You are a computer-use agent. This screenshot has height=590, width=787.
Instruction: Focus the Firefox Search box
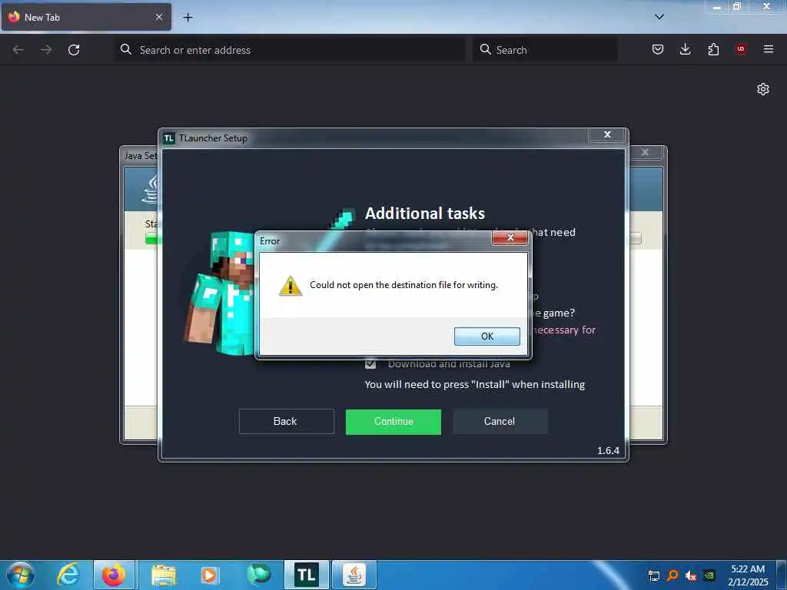(545, 50)
